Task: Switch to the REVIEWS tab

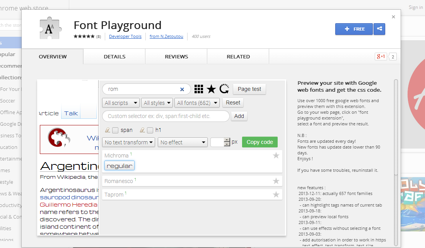Action: click(x=176, y=56)
